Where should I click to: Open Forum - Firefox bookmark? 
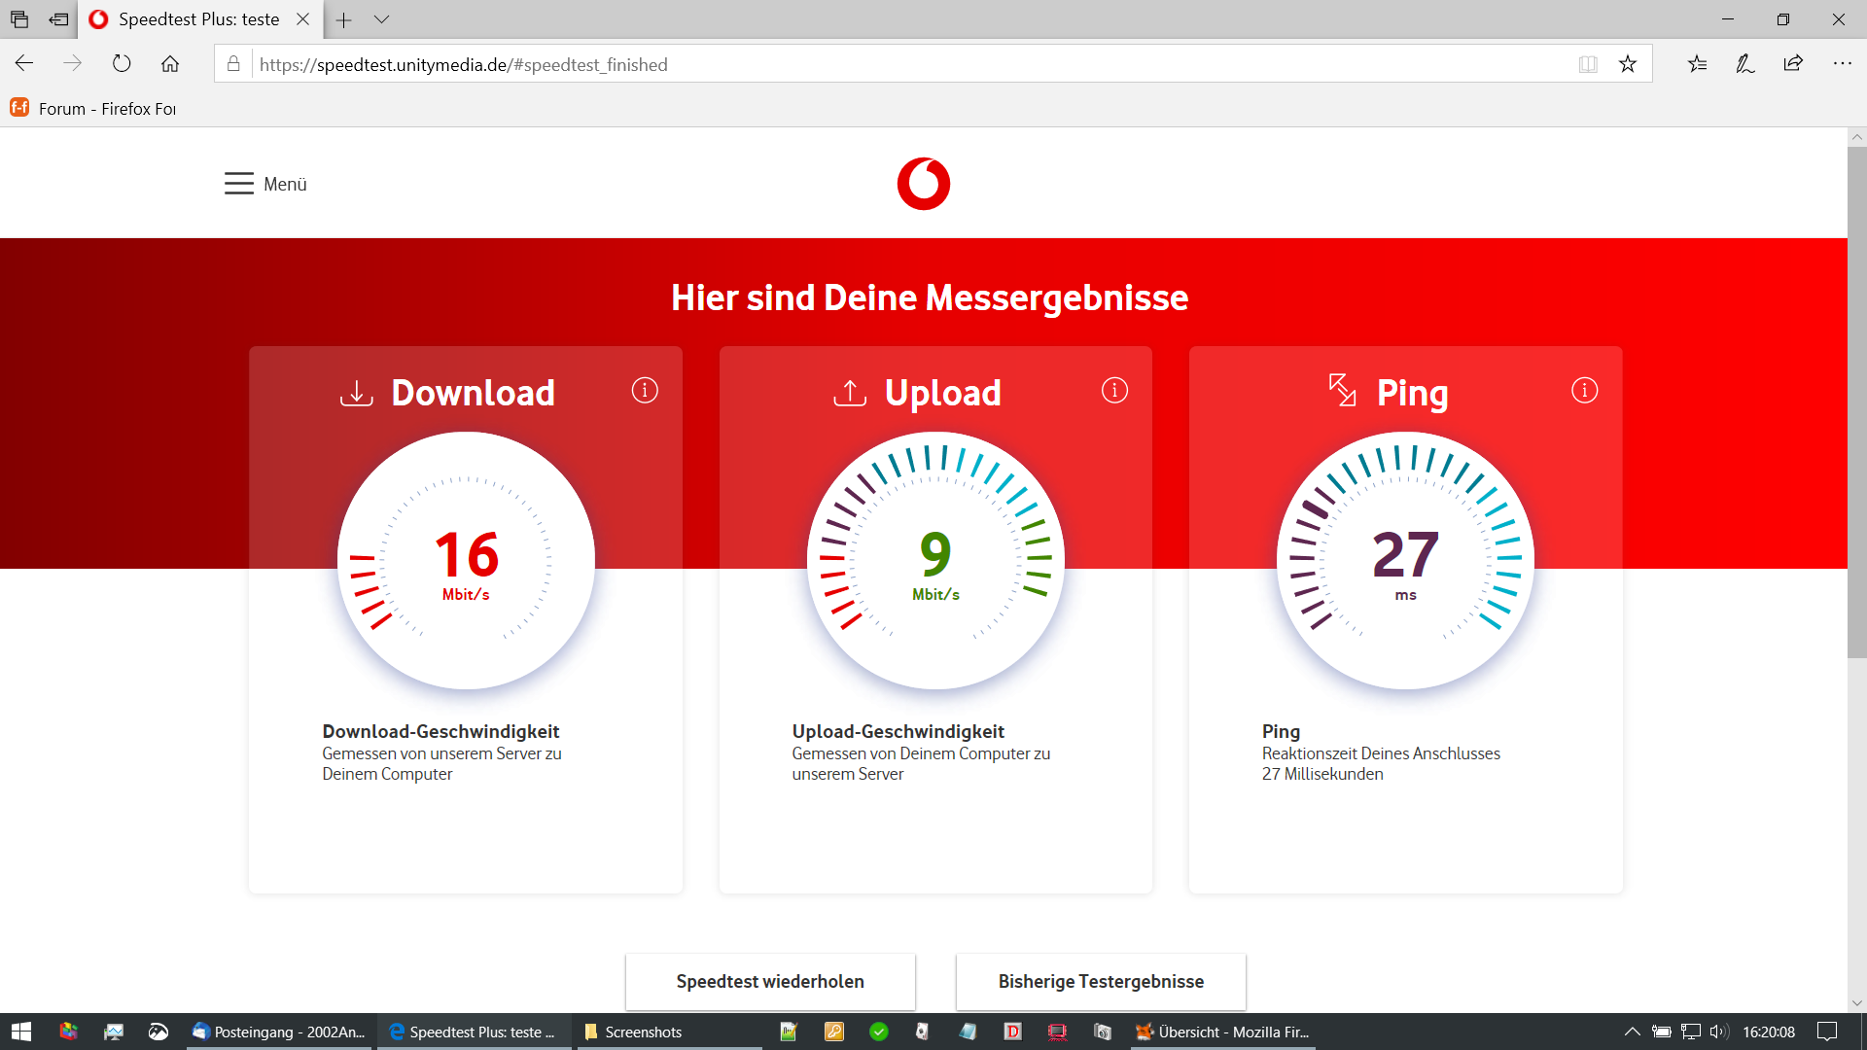point(94,108)
